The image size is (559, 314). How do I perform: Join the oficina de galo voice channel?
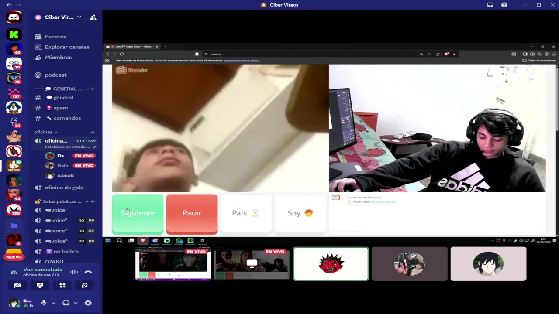point(64,188)
